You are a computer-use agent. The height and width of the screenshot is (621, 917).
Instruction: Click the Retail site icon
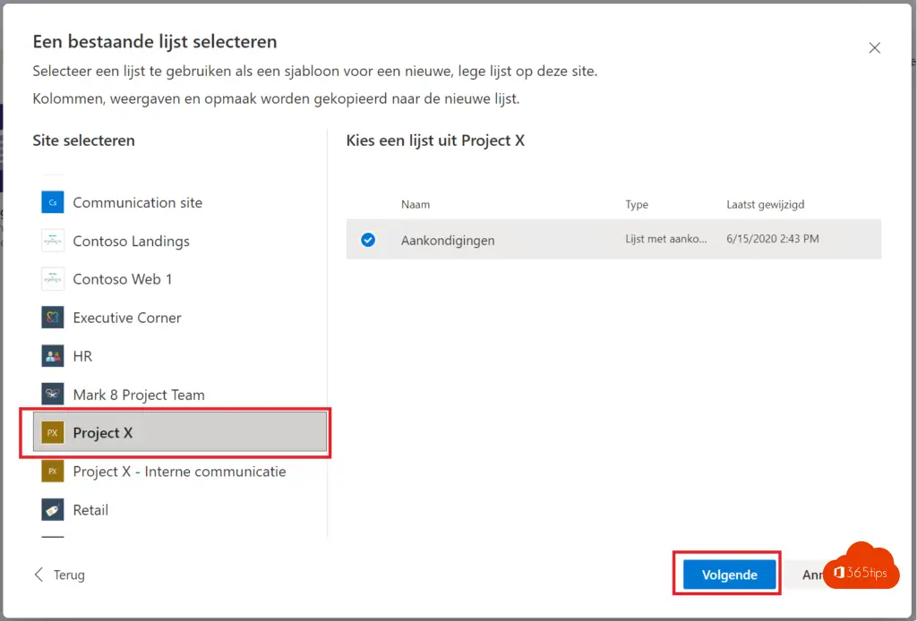[53, 510]
